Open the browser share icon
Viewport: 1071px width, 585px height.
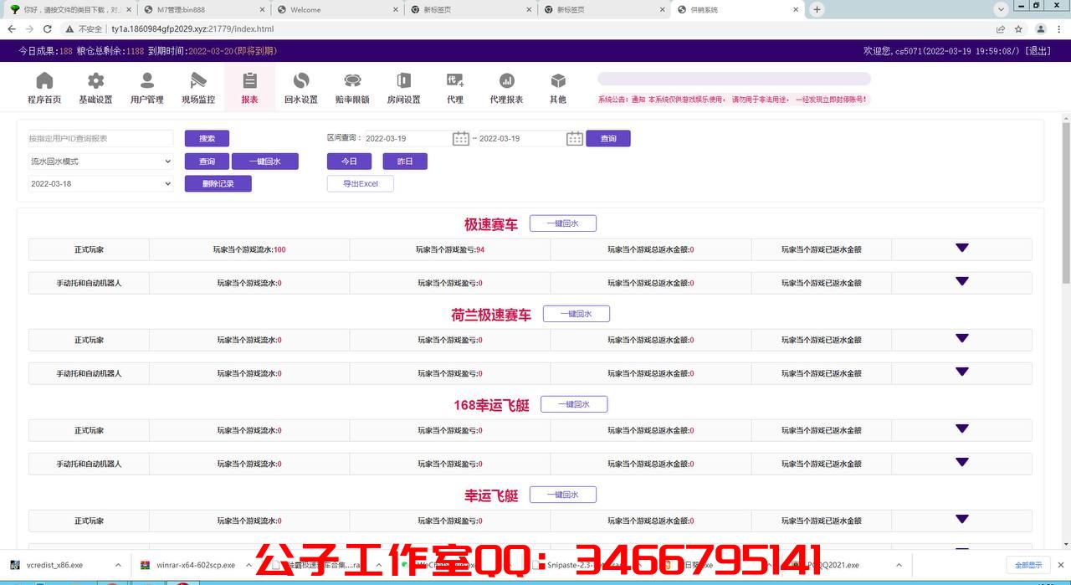click(1001, 28)
